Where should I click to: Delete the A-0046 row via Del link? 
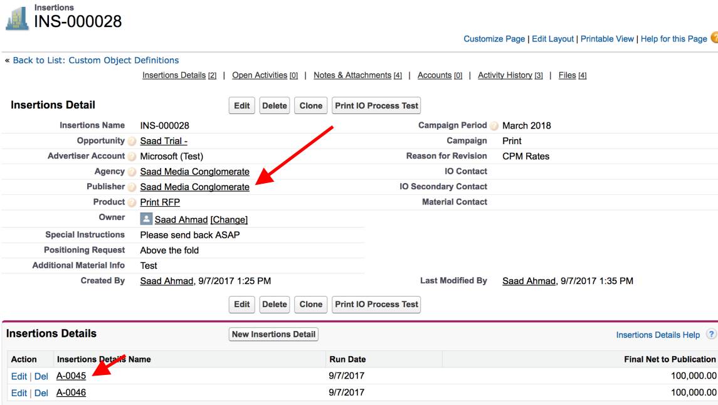tap(41, 393)
